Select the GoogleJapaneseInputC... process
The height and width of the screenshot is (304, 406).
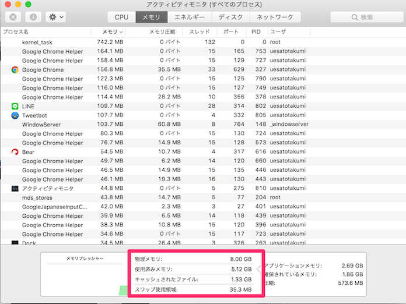tap(203, 207)
